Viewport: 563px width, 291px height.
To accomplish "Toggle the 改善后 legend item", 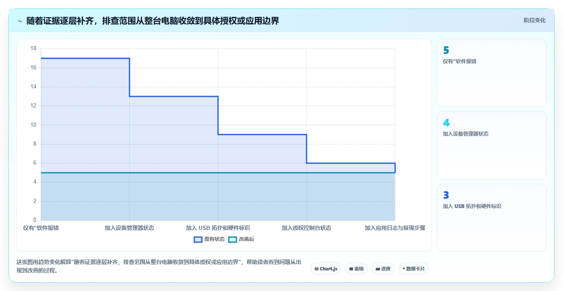I will [x=241, y=239].
